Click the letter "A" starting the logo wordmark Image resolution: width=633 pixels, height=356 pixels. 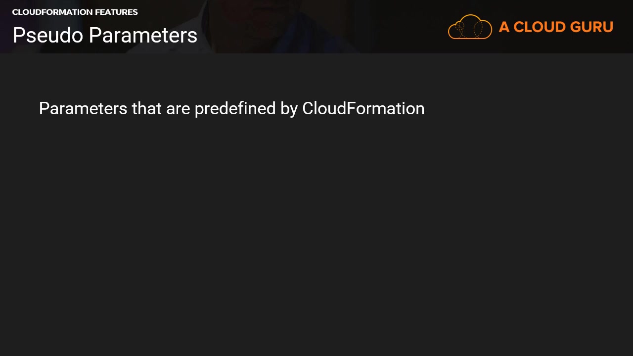point(504,27)
